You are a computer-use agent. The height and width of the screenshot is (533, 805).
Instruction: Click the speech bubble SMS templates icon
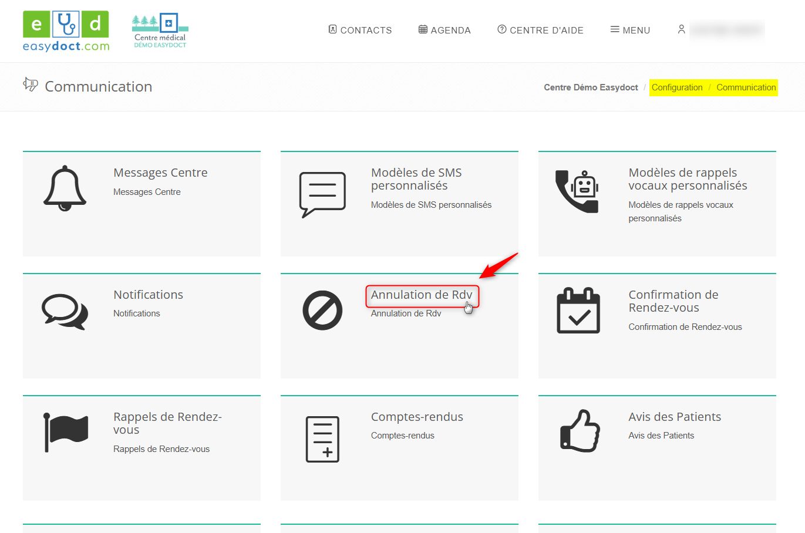(x=322, y=194)
